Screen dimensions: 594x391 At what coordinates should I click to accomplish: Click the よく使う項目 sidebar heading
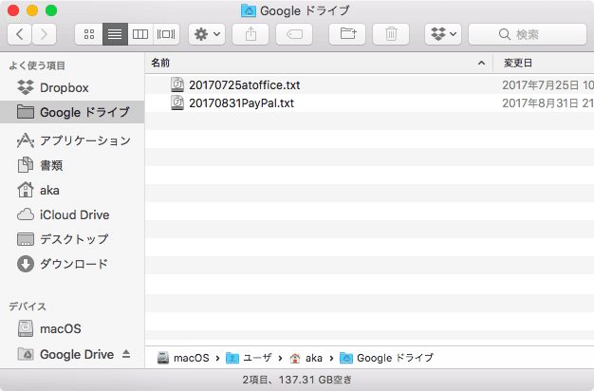[37, 65]
